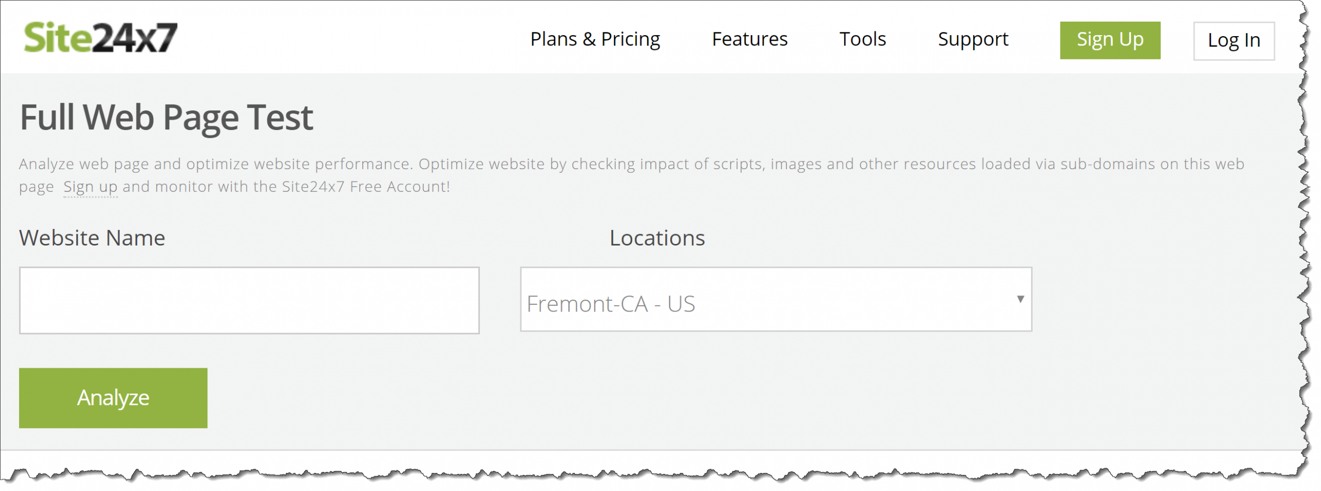Click the Full Web Page Test heading

166,118
